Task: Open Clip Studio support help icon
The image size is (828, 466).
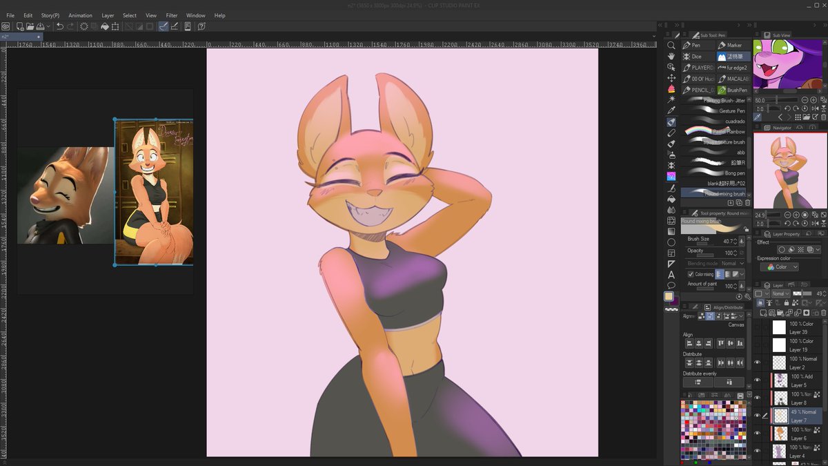Action: pos(201,26)
